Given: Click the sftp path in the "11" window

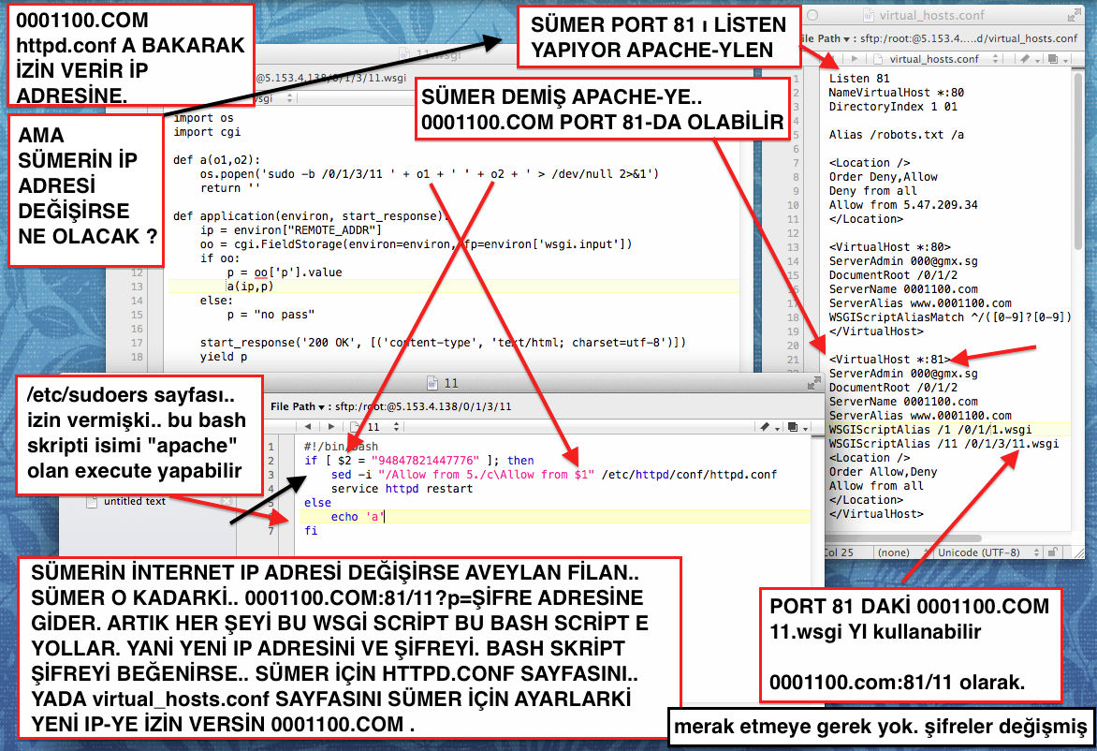Looking at the screenshot, I should tap(423, 406).
